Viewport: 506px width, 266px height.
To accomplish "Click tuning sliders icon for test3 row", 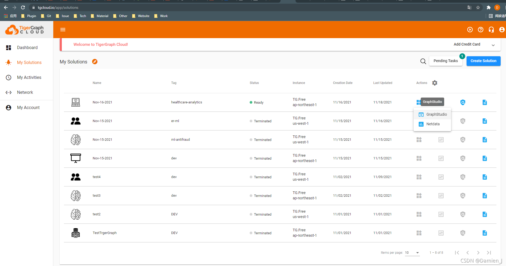I will pos(441,196).
